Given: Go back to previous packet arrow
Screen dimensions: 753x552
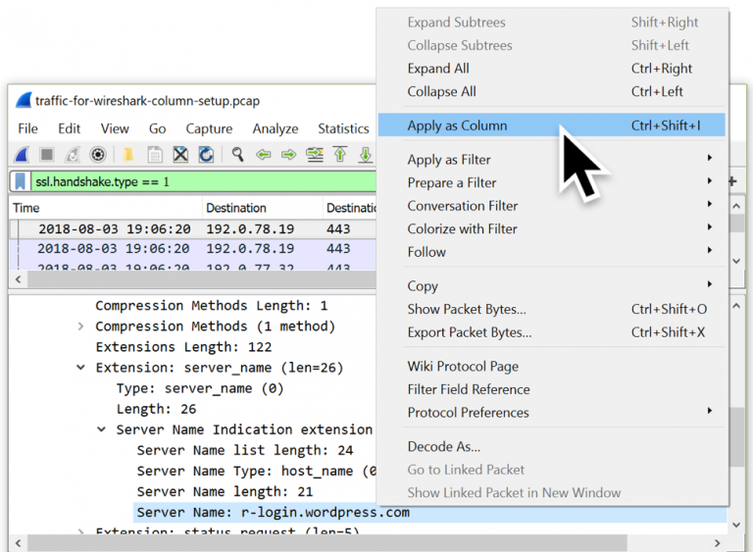Looking at the screenshot, I should [263, 155].
